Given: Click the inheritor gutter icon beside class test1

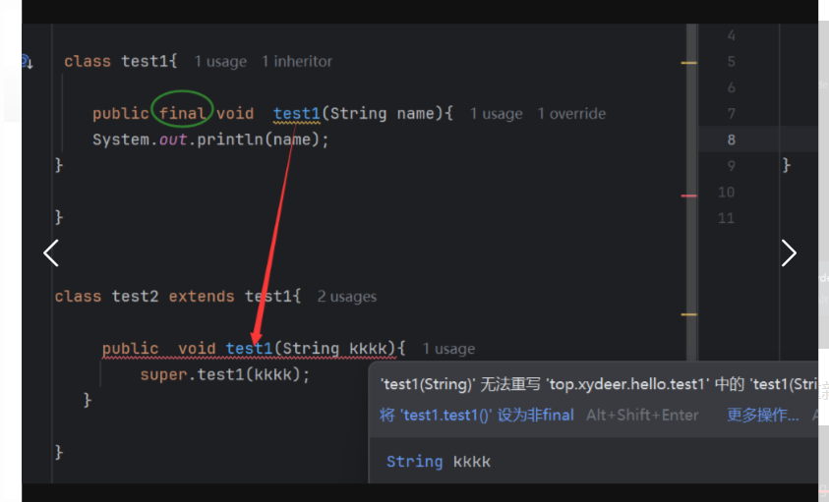Looking at the screenshot, I should pyautogui.click(x=26, y=62).
